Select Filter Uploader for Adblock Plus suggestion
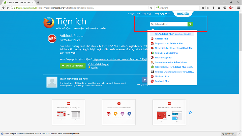 172,67
